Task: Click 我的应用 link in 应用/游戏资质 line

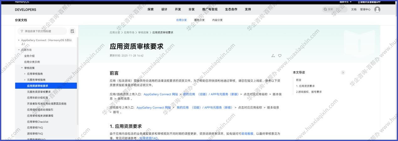Action: [x=189, y=94]
